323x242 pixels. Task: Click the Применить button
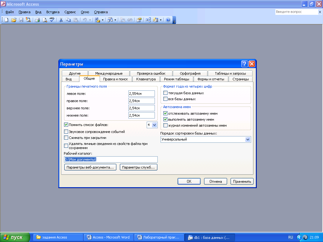coord(242,181)
